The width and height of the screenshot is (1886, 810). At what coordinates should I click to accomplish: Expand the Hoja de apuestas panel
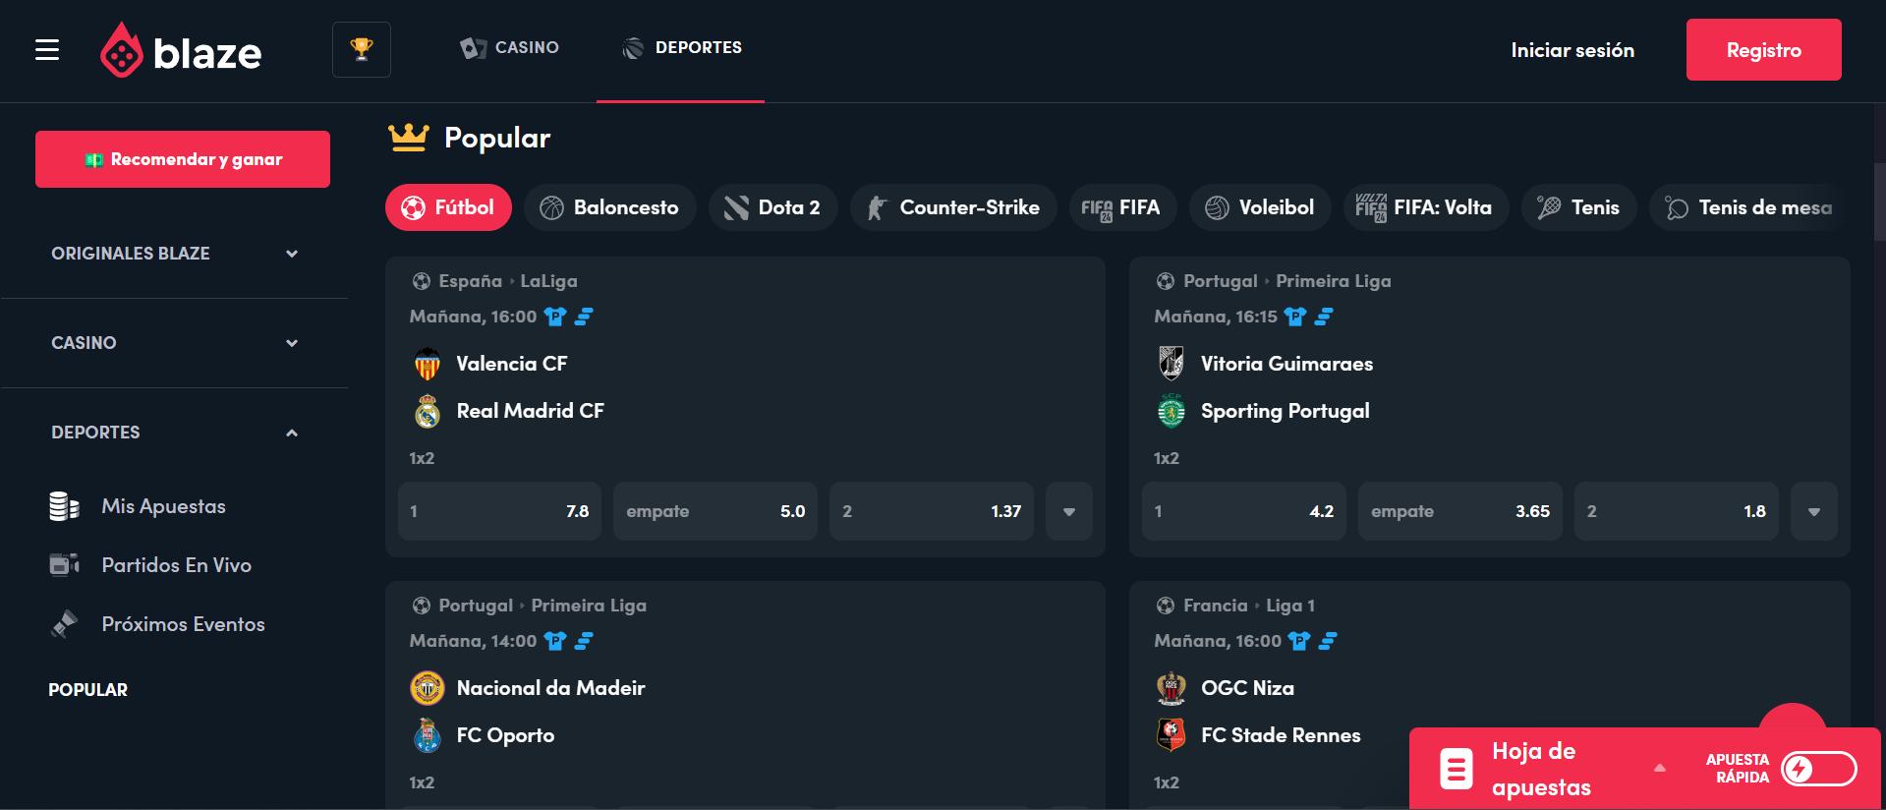click(1660, 768)
